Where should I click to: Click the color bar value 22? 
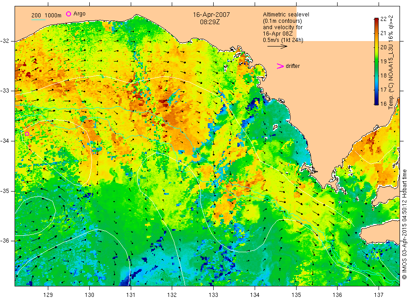tap(383, 19)
